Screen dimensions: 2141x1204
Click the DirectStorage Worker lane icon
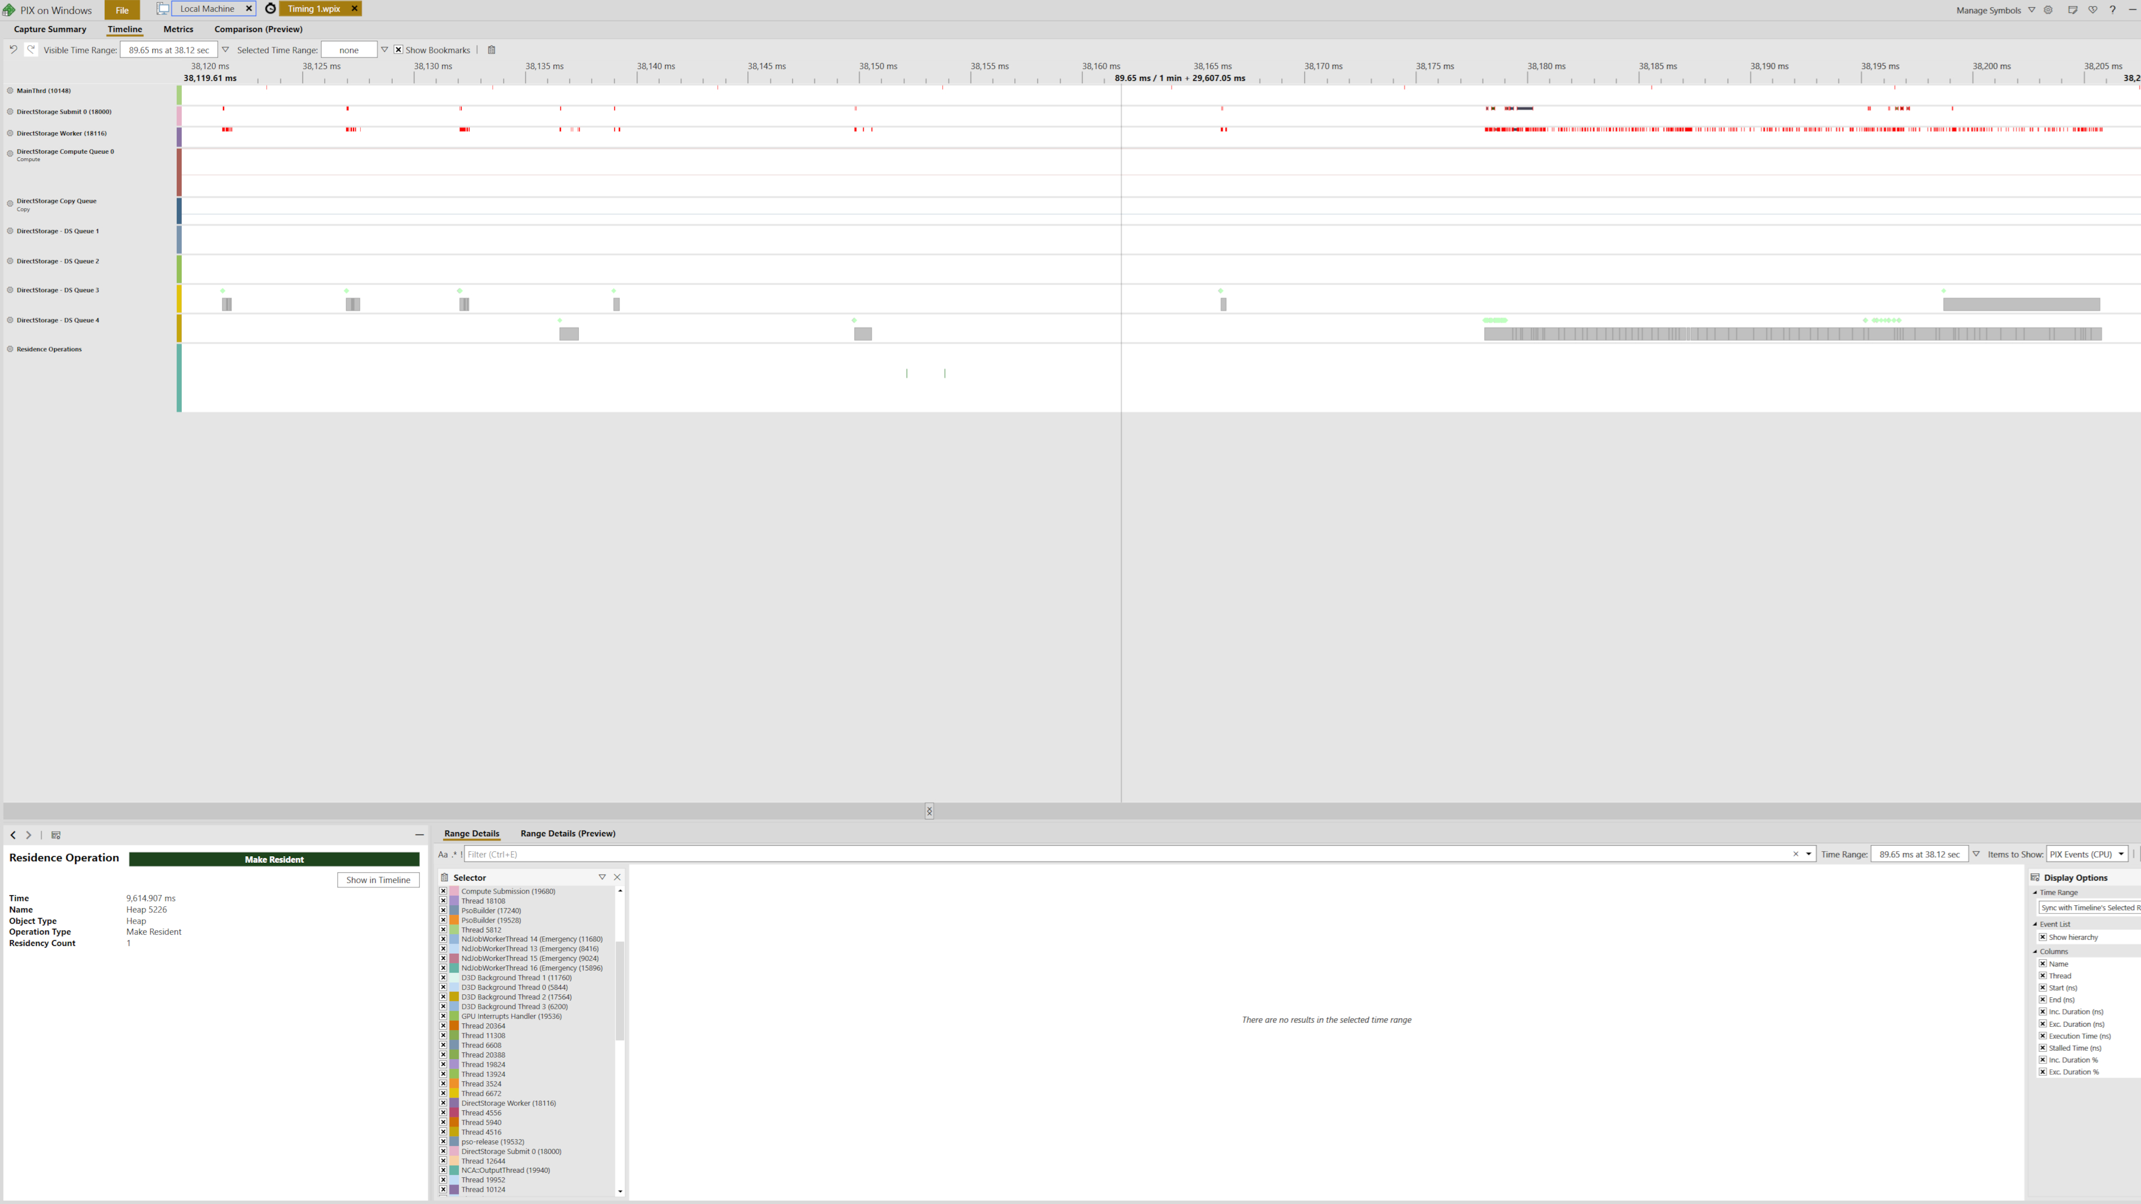coord(10,133)
